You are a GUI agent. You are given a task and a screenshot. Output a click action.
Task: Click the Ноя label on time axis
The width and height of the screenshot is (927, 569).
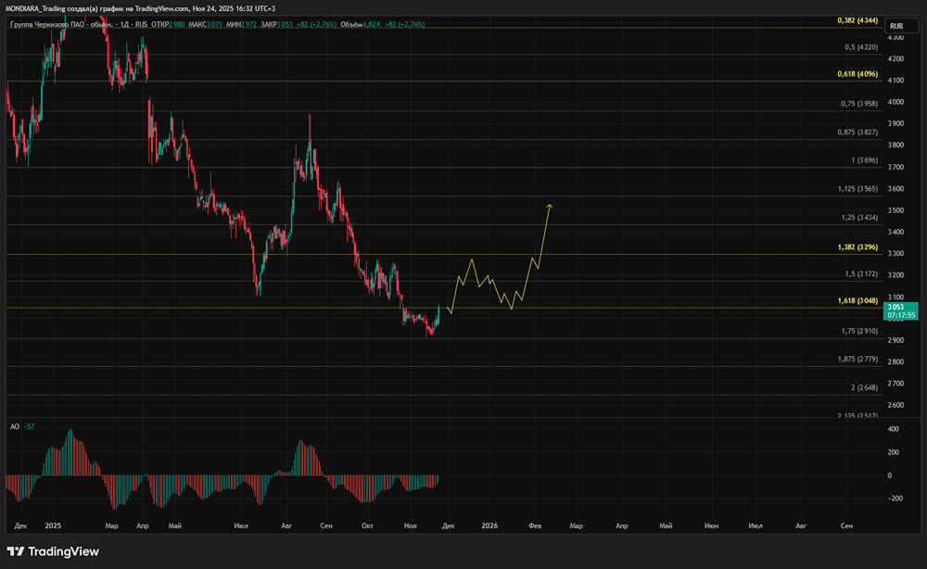pyautogui.click(x=410, y=525)
